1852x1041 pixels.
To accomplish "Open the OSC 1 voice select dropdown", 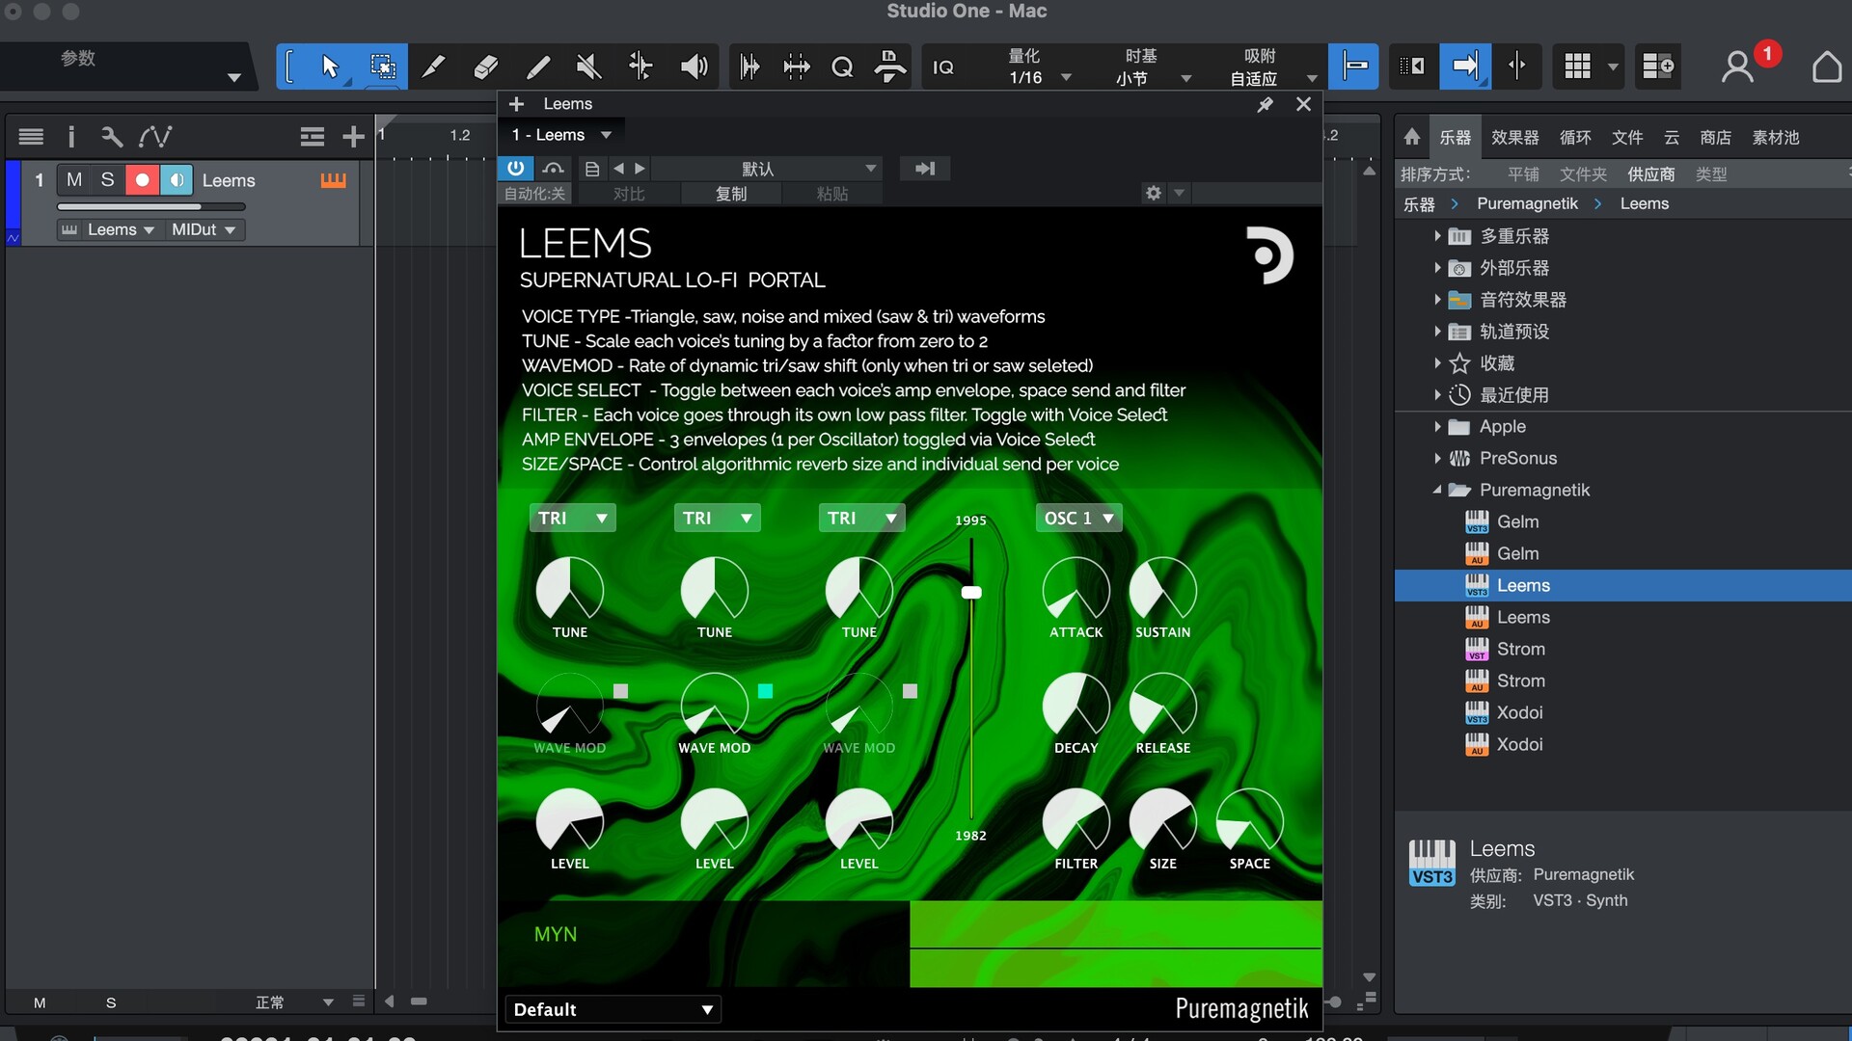I will click(x=1078, y=518).
